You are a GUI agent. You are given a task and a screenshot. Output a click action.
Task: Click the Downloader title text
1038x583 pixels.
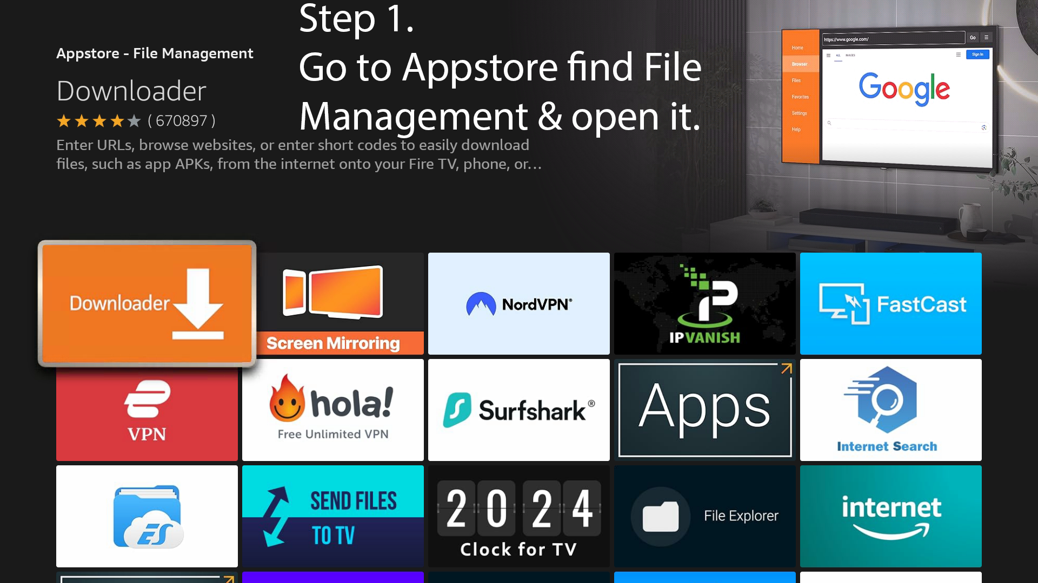pos(131,91)
